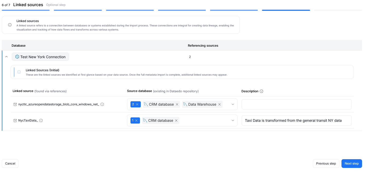Remove CRM database tag in nyctlc row
This screenshot has width=369, height=172.
pos(177,104)
